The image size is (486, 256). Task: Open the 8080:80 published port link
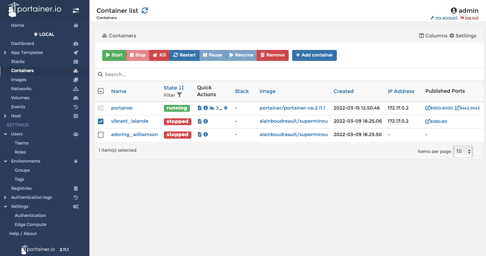pos(436,121)
